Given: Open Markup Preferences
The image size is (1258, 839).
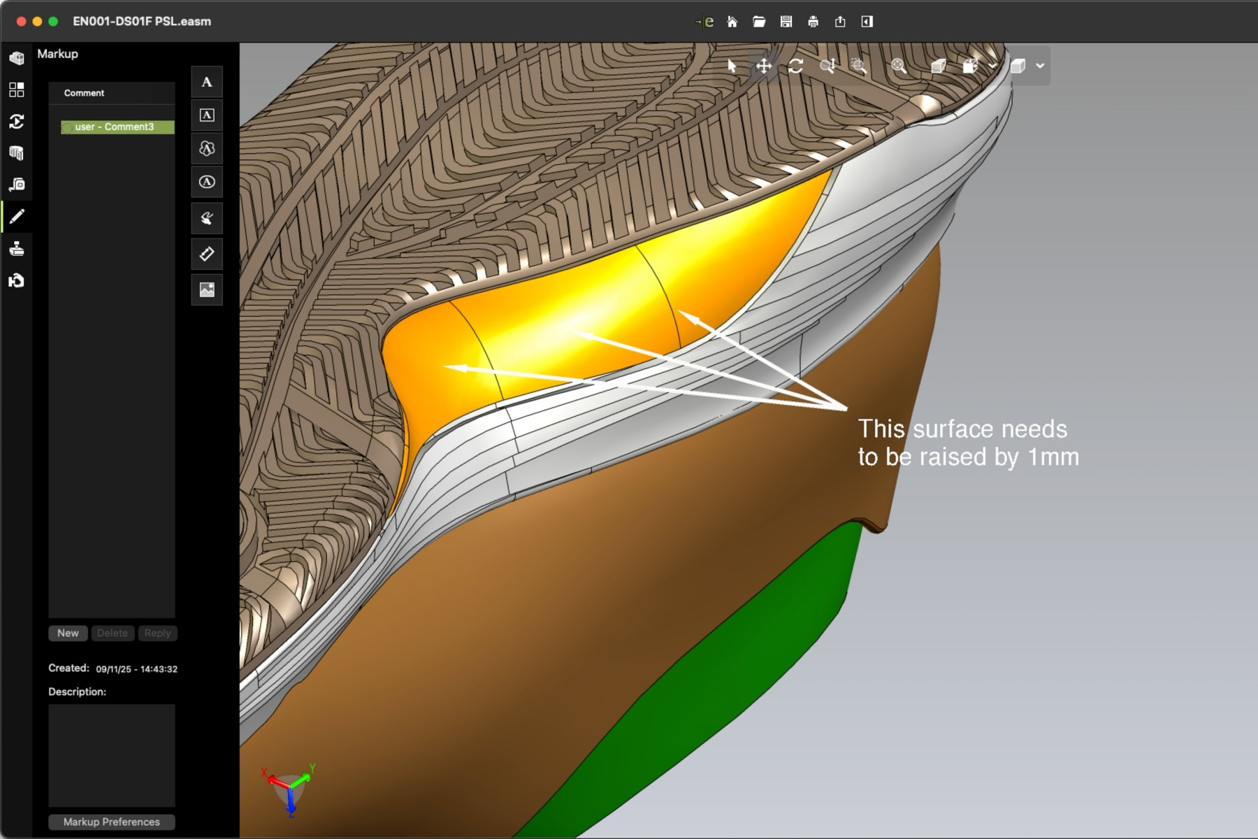Looking at the screenshot, I should tap(112, 822).
